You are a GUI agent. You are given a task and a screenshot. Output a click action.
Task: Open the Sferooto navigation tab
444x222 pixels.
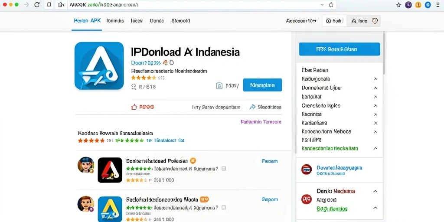click(x=181, y=21)
